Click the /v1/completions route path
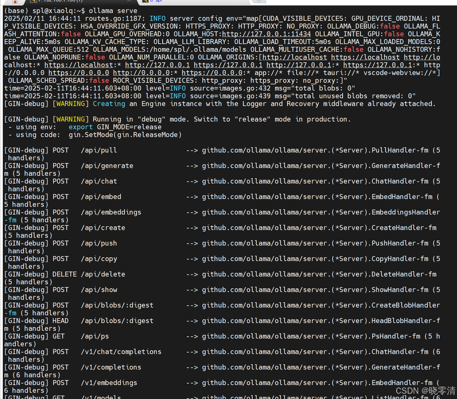The height and width of the screenshot is (399, 457). click(111, 367)
